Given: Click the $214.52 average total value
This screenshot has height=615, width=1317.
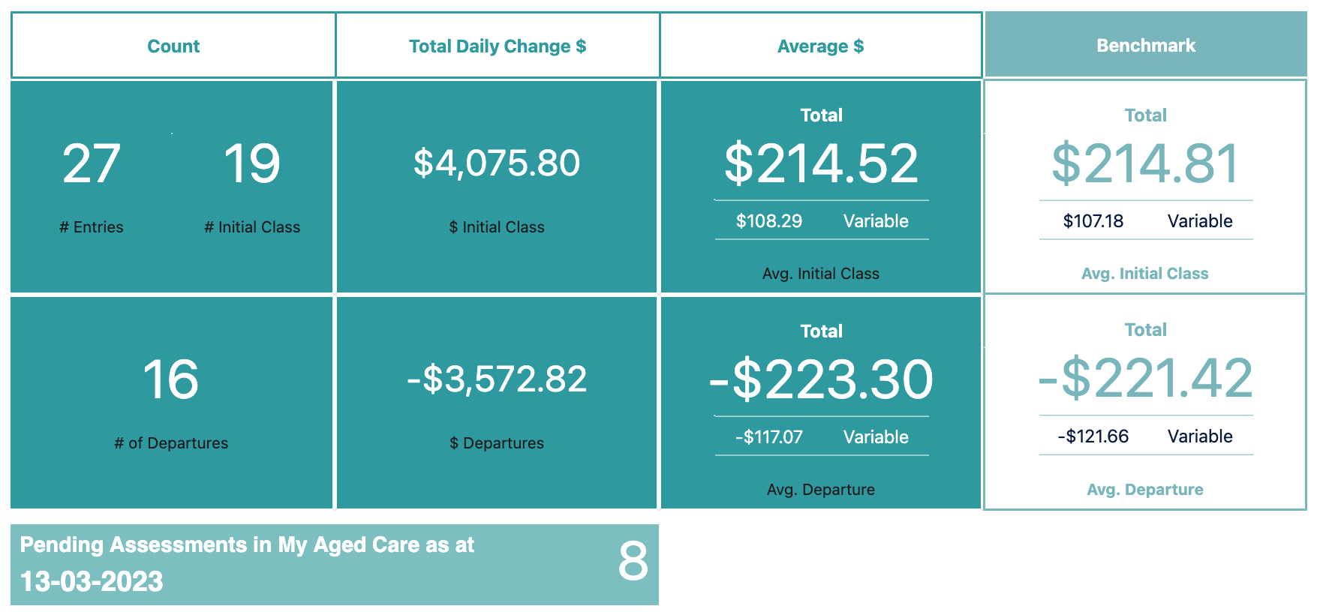Looking at the screenshot, I should [x=821, y=163].
